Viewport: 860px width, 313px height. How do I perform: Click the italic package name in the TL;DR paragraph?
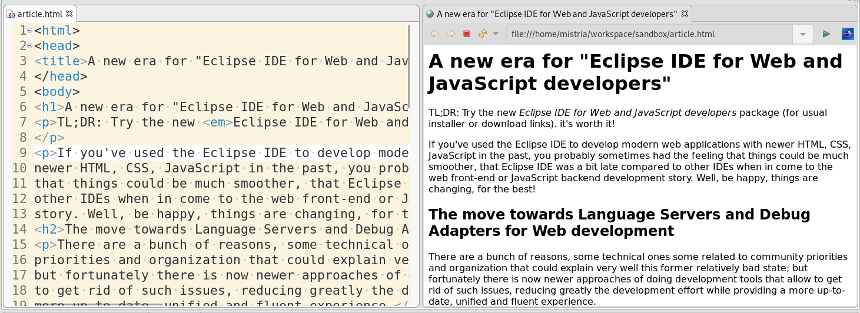pyautogui.click(x=627, y=112)
